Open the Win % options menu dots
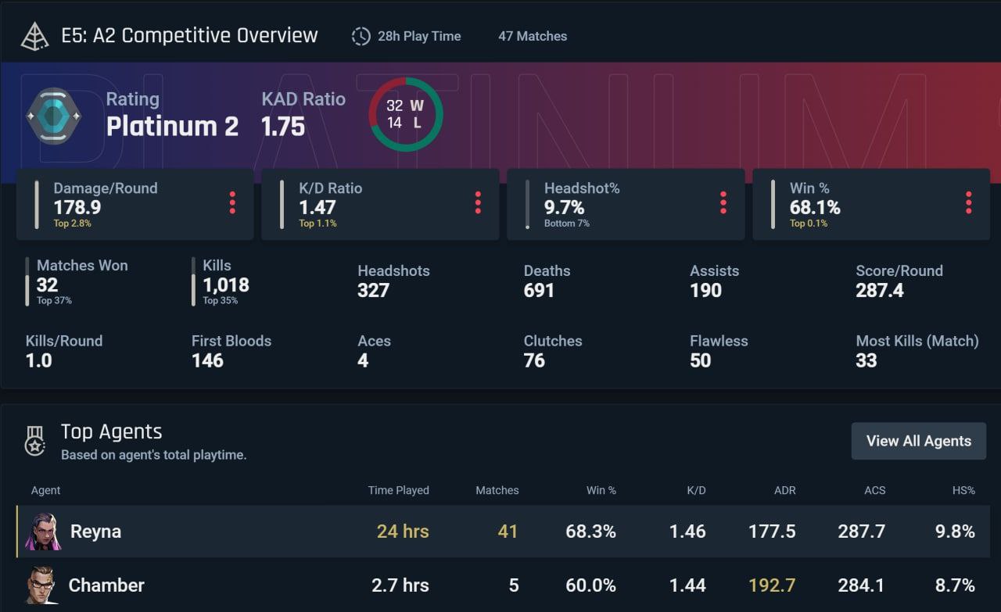The width and height of the screenshot is (1001, 612). point(969,202)
